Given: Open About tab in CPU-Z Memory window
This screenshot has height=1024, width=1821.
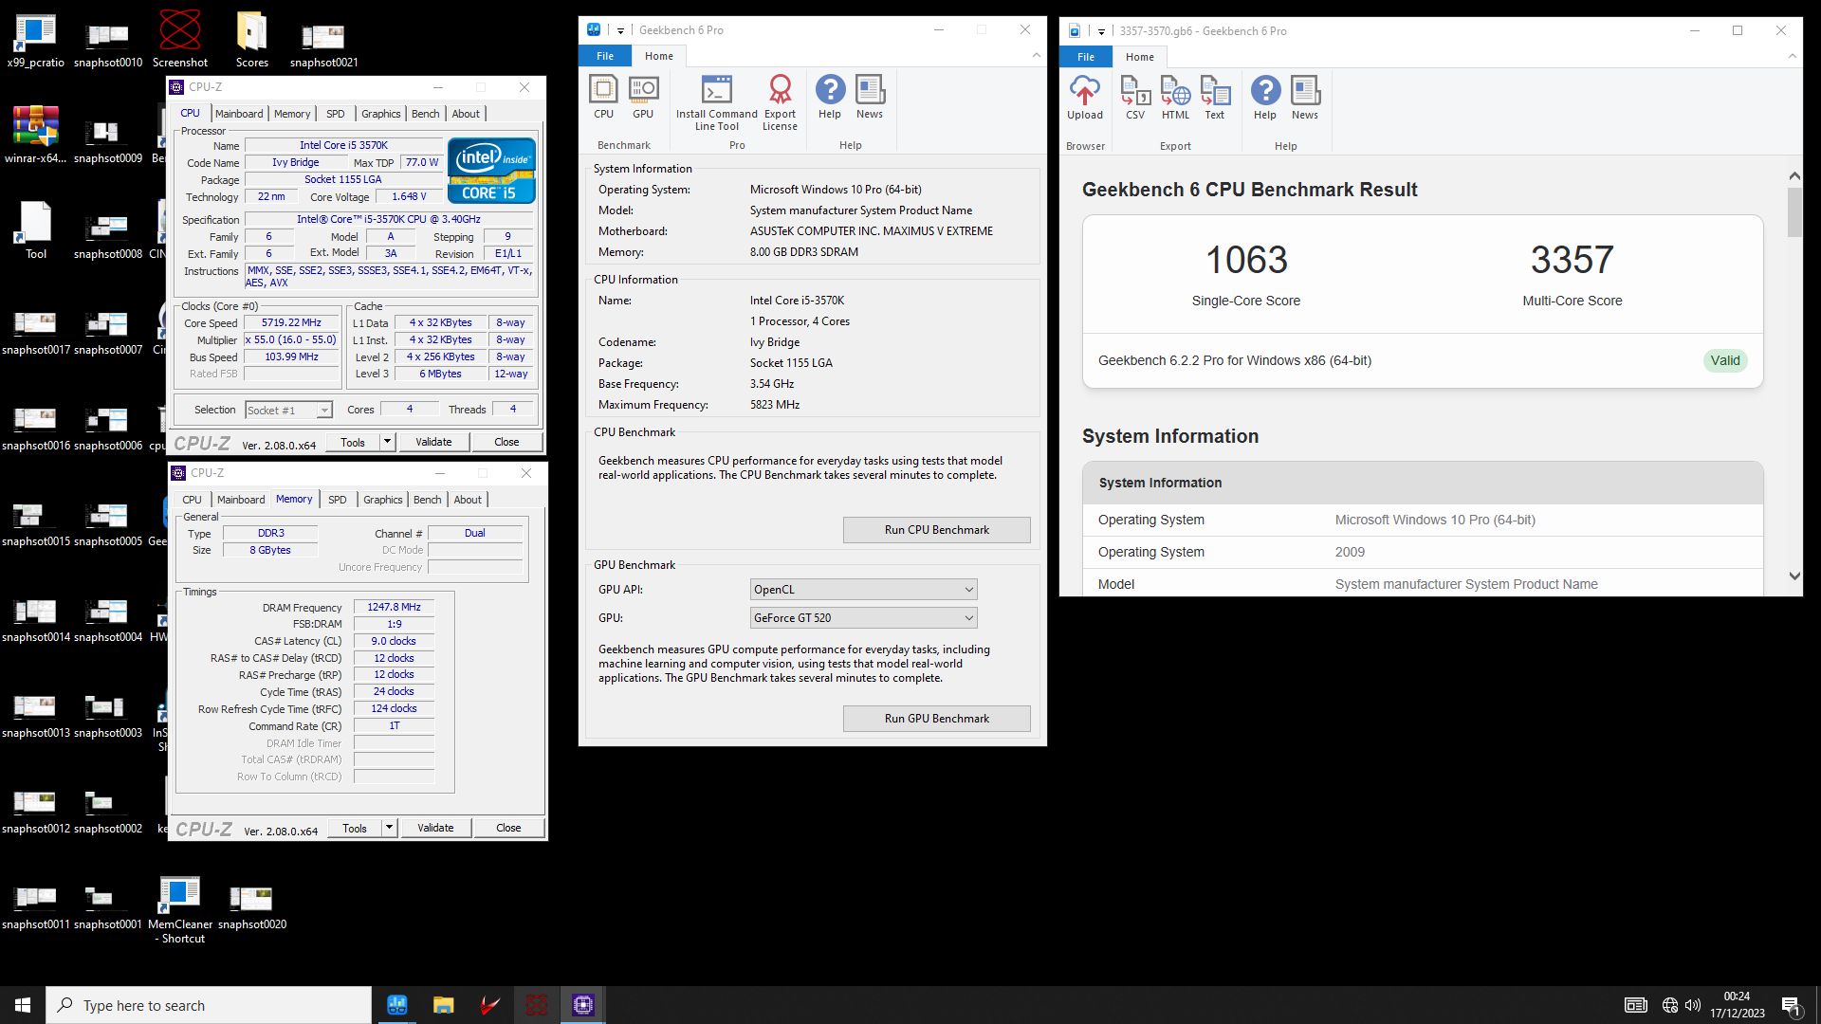Looking at the screenshot, I should pos(468,500).
